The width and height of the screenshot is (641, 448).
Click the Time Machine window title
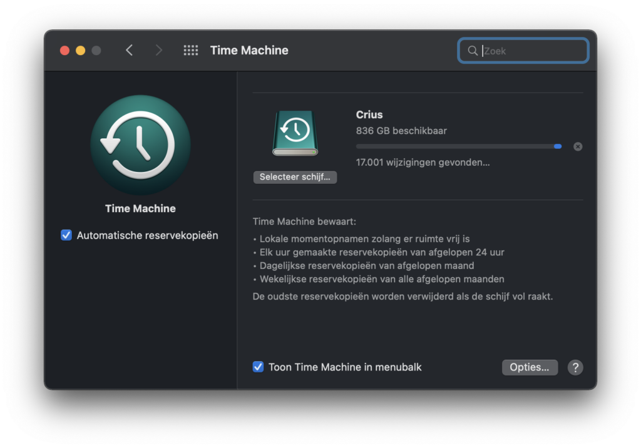coord(249,50)
